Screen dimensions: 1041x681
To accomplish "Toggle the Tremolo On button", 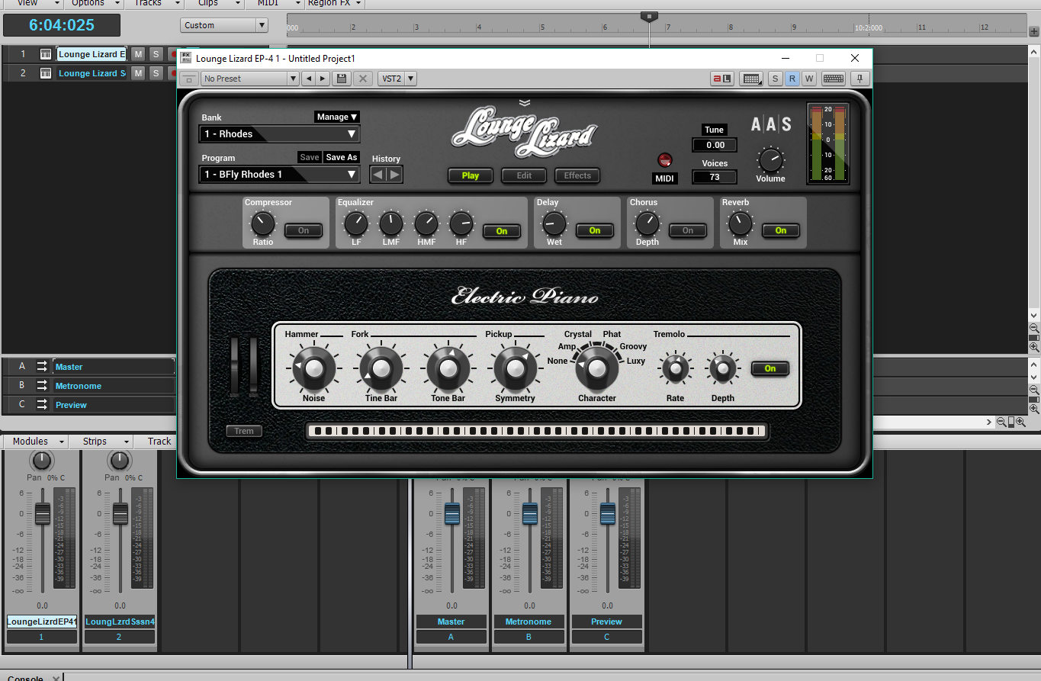I will pos(770,368).
